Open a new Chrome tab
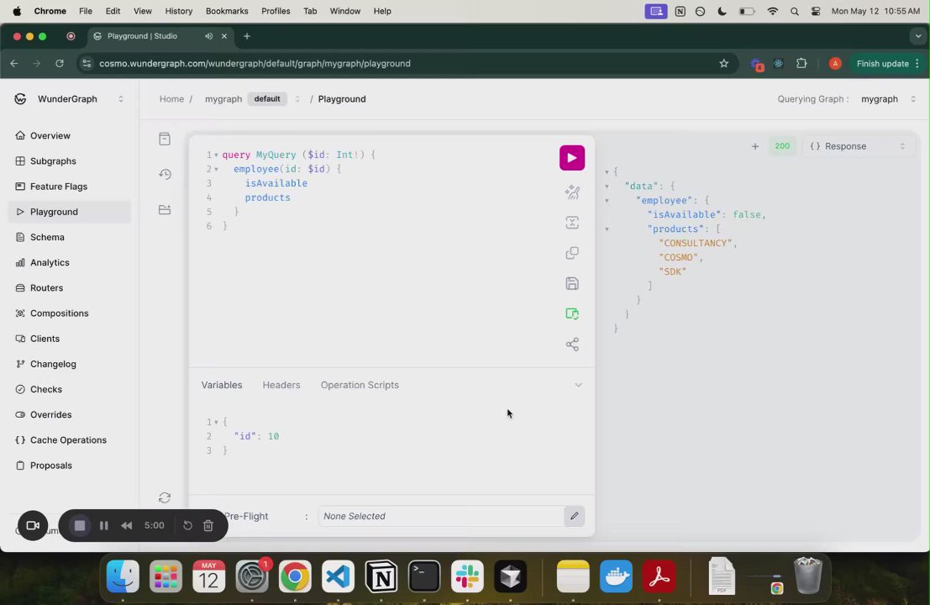 coord(247,36)
